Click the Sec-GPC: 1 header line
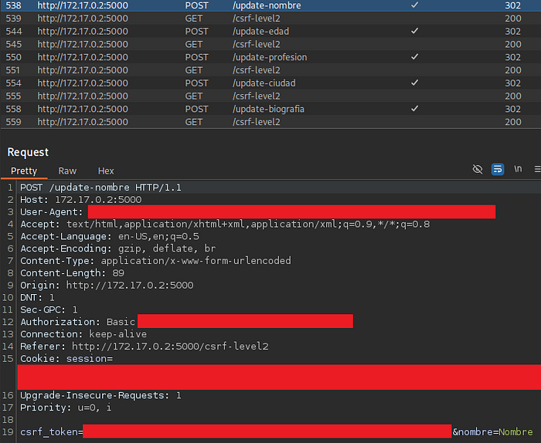Viewport: 541px width, 443px height. click(49, 309)
